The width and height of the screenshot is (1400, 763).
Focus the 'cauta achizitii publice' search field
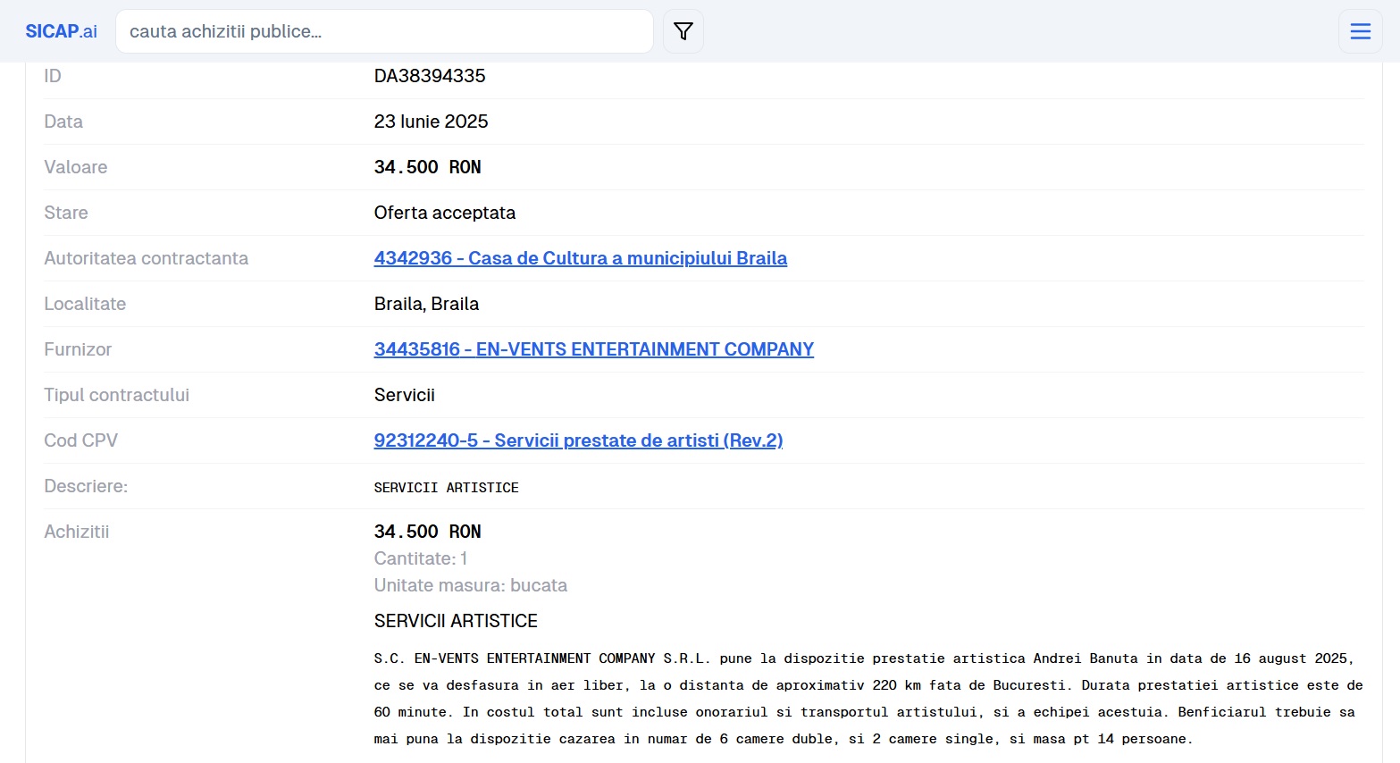pyautogui.click(x=384, y=31)
